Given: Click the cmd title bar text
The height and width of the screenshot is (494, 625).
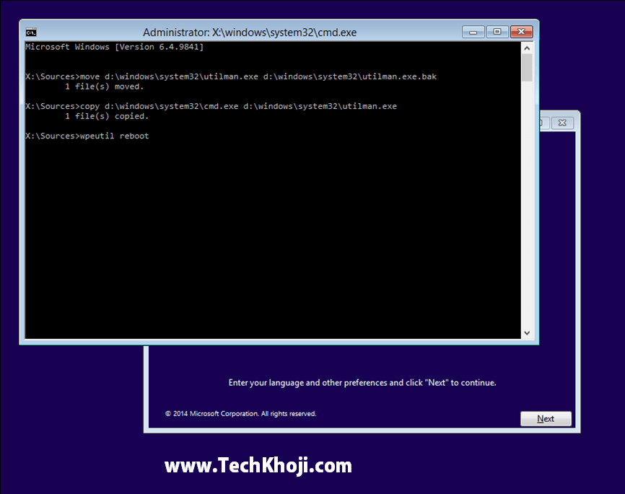Looking at the screenshot, I should 250,32.
